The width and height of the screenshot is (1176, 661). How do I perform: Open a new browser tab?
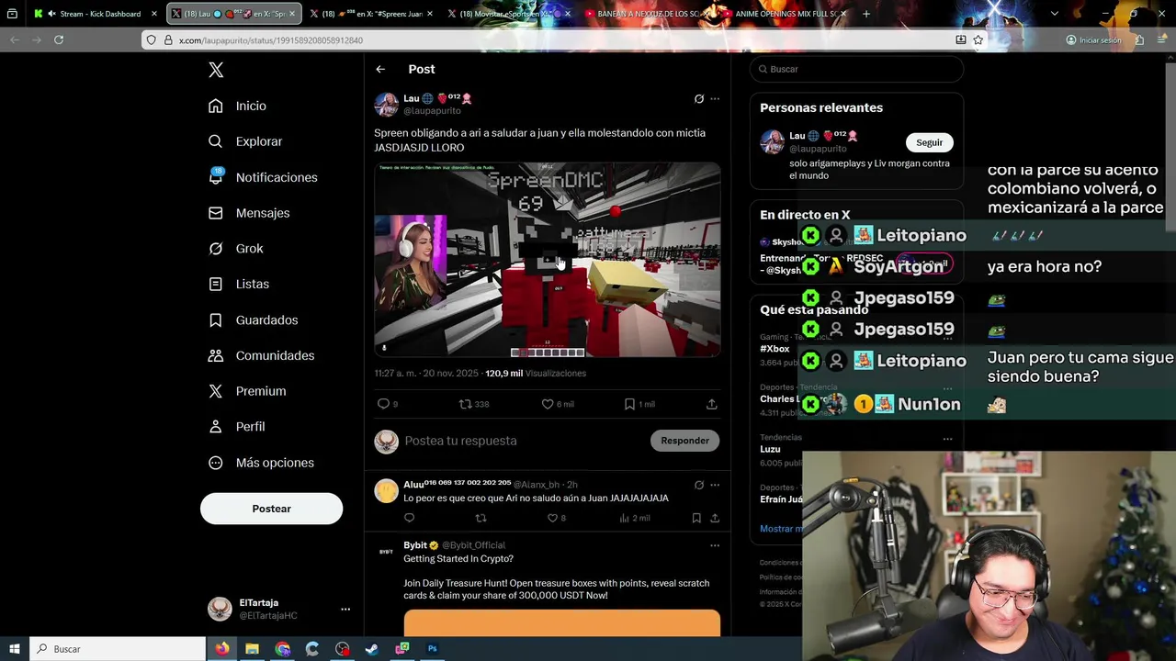[x=866, y=14]
